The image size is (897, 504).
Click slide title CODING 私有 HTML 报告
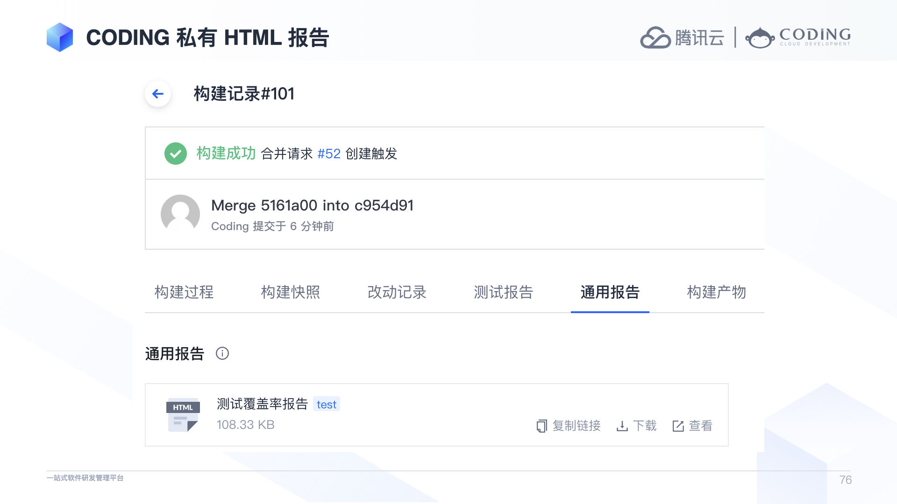(208, 38)
